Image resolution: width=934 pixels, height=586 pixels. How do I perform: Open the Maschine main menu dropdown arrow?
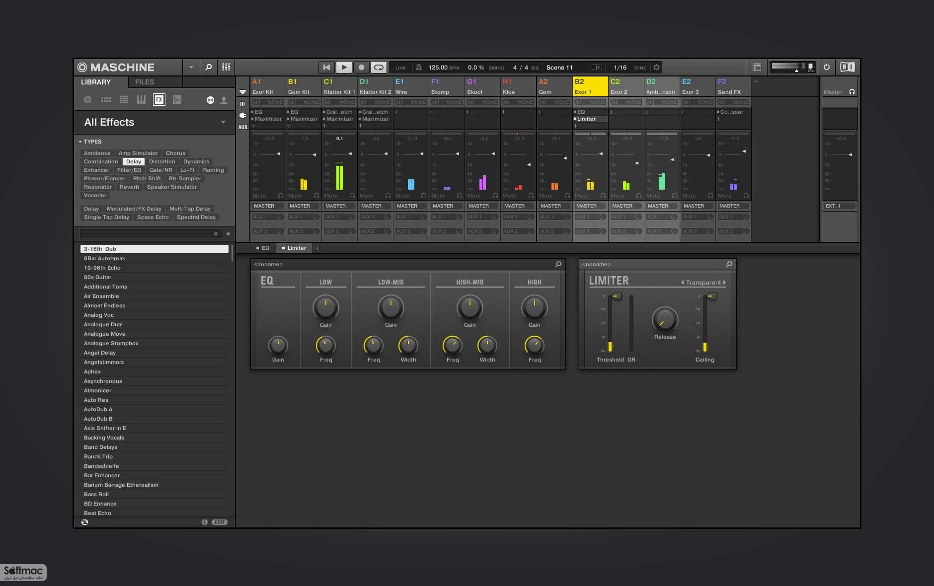click(191, 67)
